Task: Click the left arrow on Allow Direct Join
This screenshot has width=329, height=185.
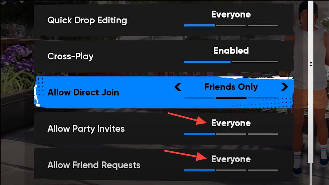Action: 178,87
